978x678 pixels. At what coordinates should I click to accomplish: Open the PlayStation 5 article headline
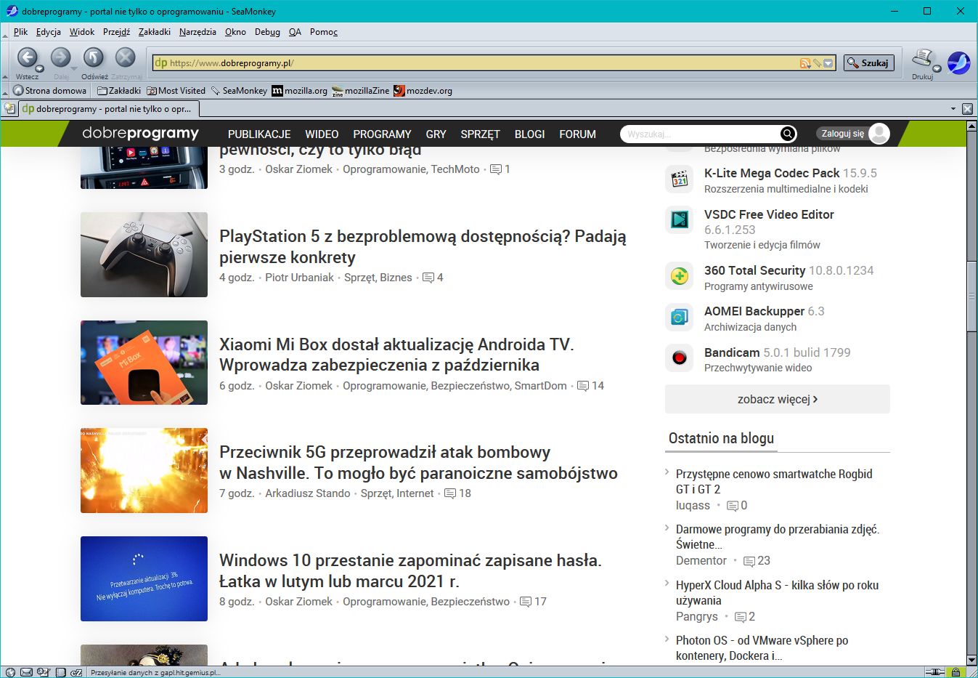click(423, 246)
